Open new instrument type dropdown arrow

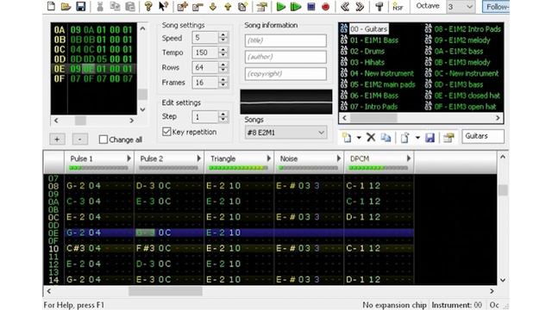359,138
